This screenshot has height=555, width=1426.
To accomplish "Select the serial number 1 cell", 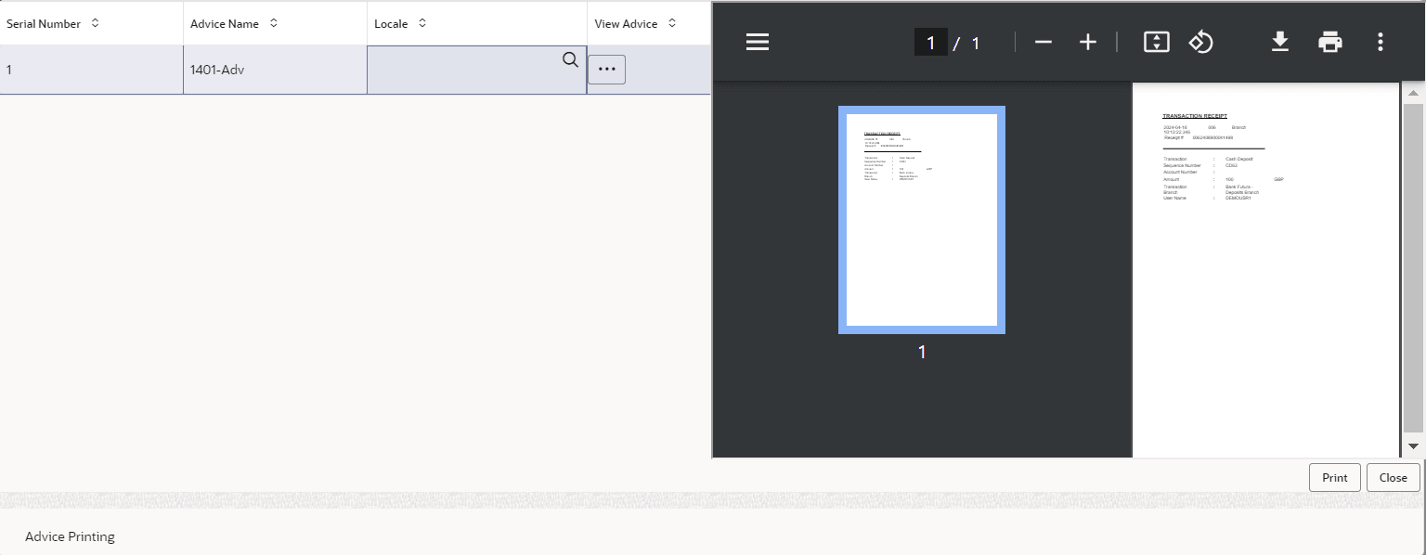I will [92, 70].
